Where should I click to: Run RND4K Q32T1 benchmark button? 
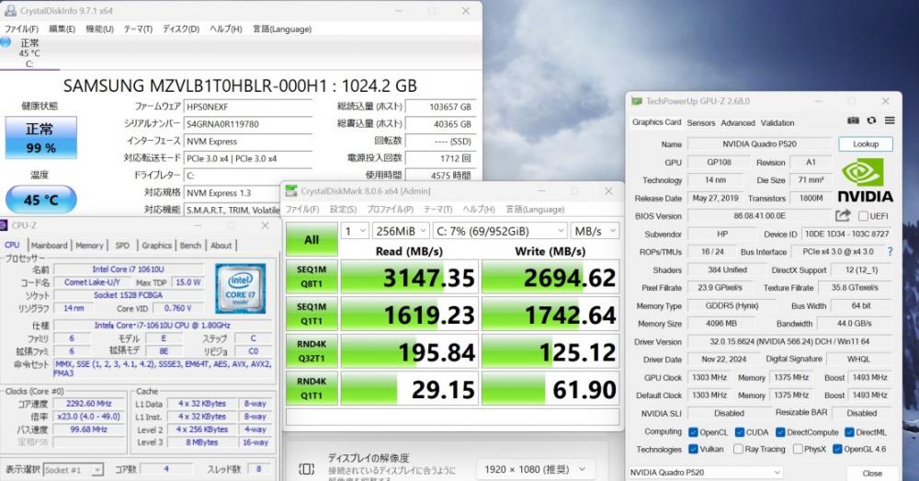click(312, 351)
